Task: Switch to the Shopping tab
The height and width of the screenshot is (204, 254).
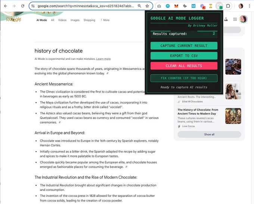Action: pos(89,20)
